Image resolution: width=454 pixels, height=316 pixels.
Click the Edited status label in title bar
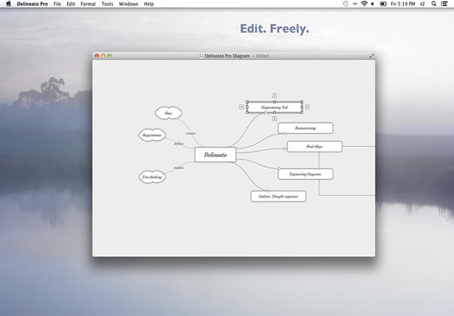[262, 56]
